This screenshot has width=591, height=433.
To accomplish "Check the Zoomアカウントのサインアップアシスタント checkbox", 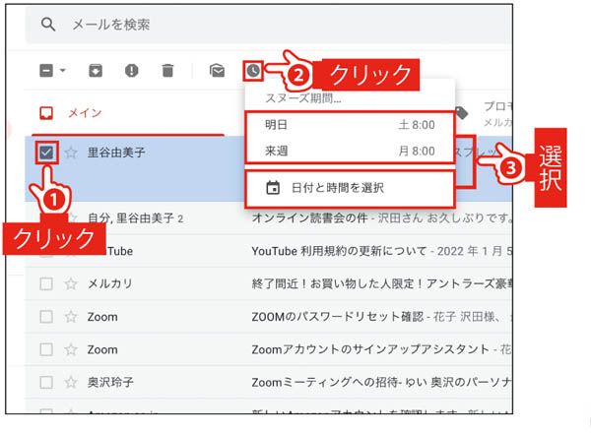I will 46,349.
